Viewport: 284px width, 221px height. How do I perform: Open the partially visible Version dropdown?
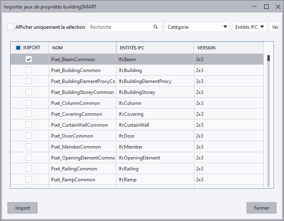(x=275, y=27)
